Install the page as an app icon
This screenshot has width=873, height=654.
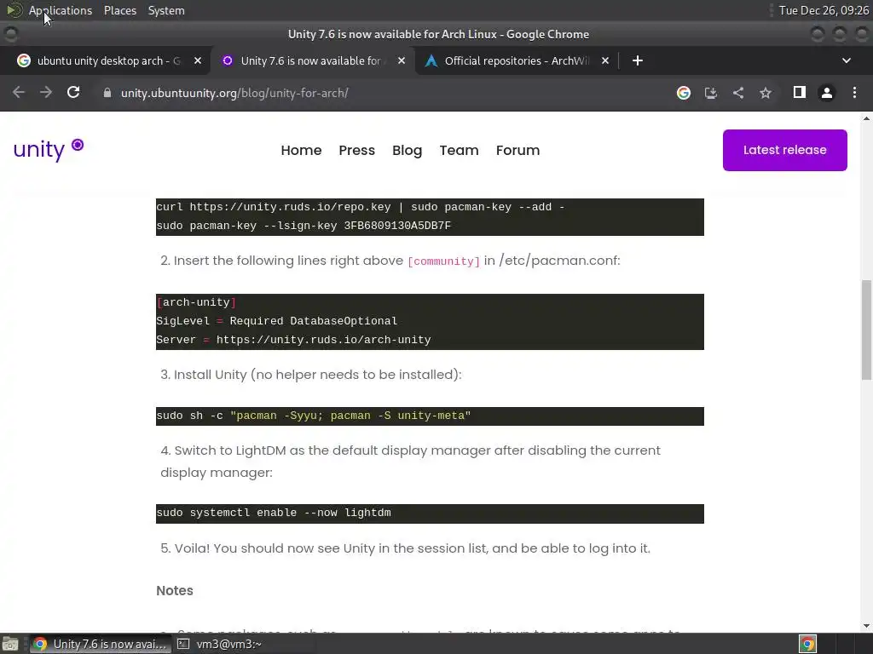click(x=711, y=93)
